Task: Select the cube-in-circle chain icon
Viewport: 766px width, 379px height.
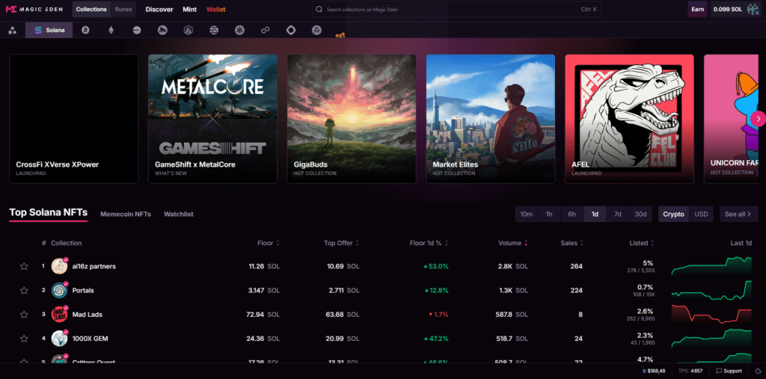Action: (239, 31)
